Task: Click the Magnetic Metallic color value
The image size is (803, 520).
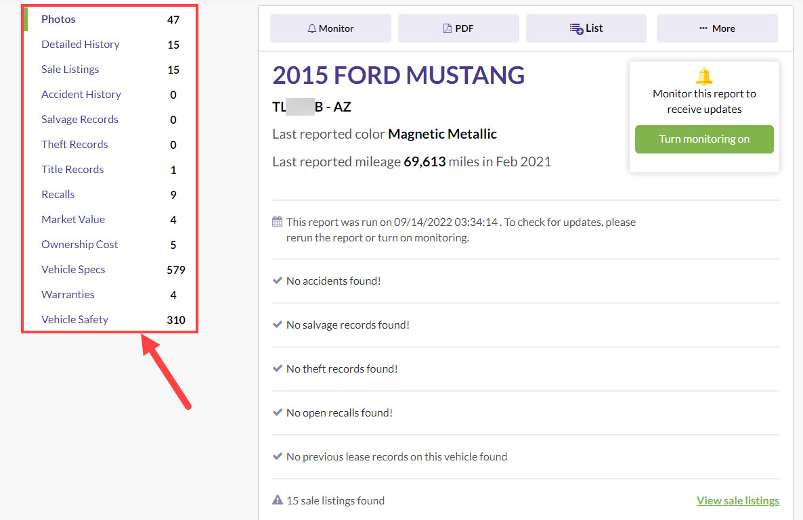Action: point(443,134)
